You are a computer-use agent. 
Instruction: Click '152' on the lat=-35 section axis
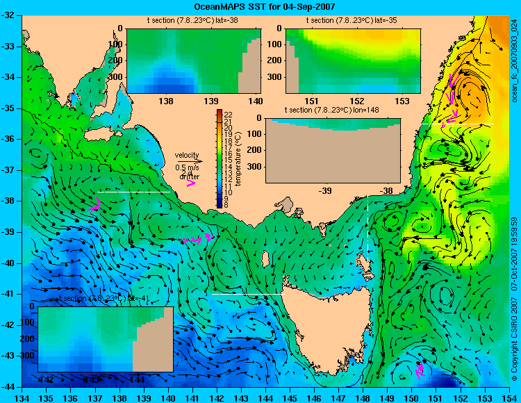click(357, 101)
